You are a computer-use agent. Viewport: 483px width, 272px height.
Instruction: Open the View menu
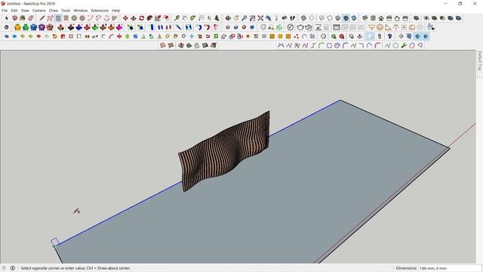tap(25, 11)
